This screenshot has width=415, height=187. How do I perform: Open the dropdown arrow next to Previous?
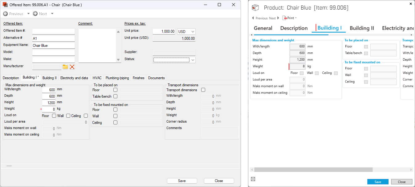click(x=28, y=14)
